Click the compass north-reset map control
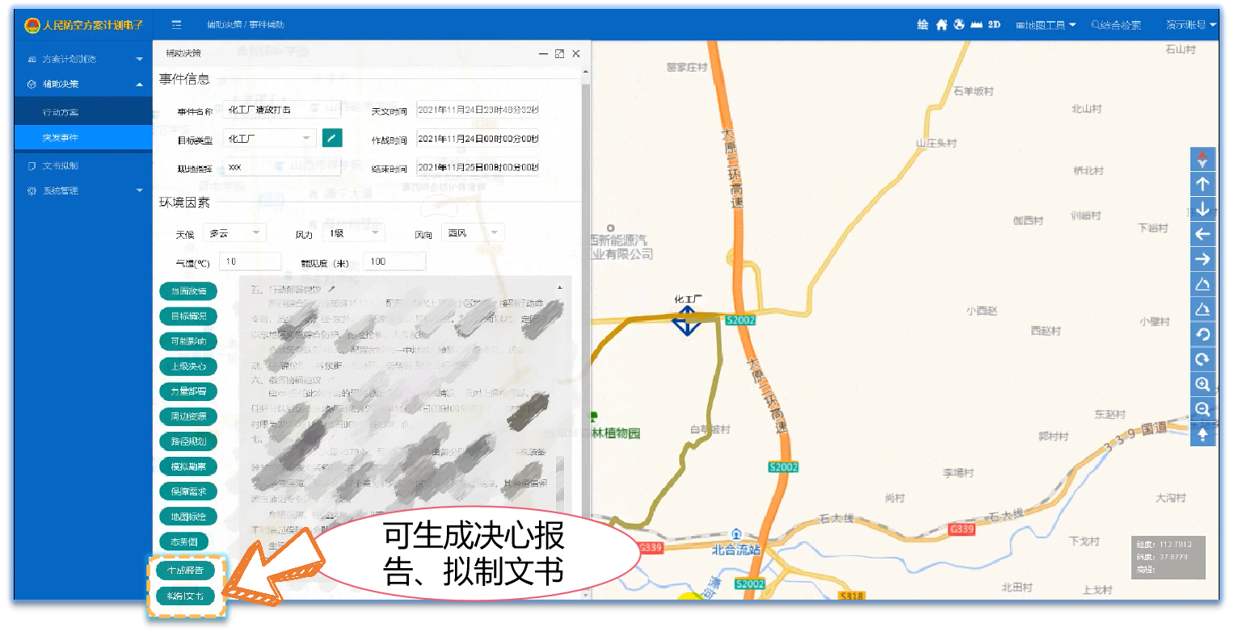The image size is (1234, 644). [x=1202, y=159]
